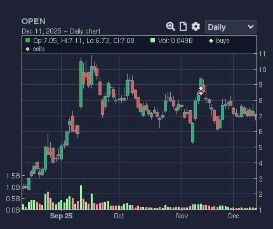Click the 'Op:7.05, Hi:7.11, Lo:6.73, Cl:7.08' readout
Image resolution: width=273 pixels, height=229 pixels.
pos(84,40)
